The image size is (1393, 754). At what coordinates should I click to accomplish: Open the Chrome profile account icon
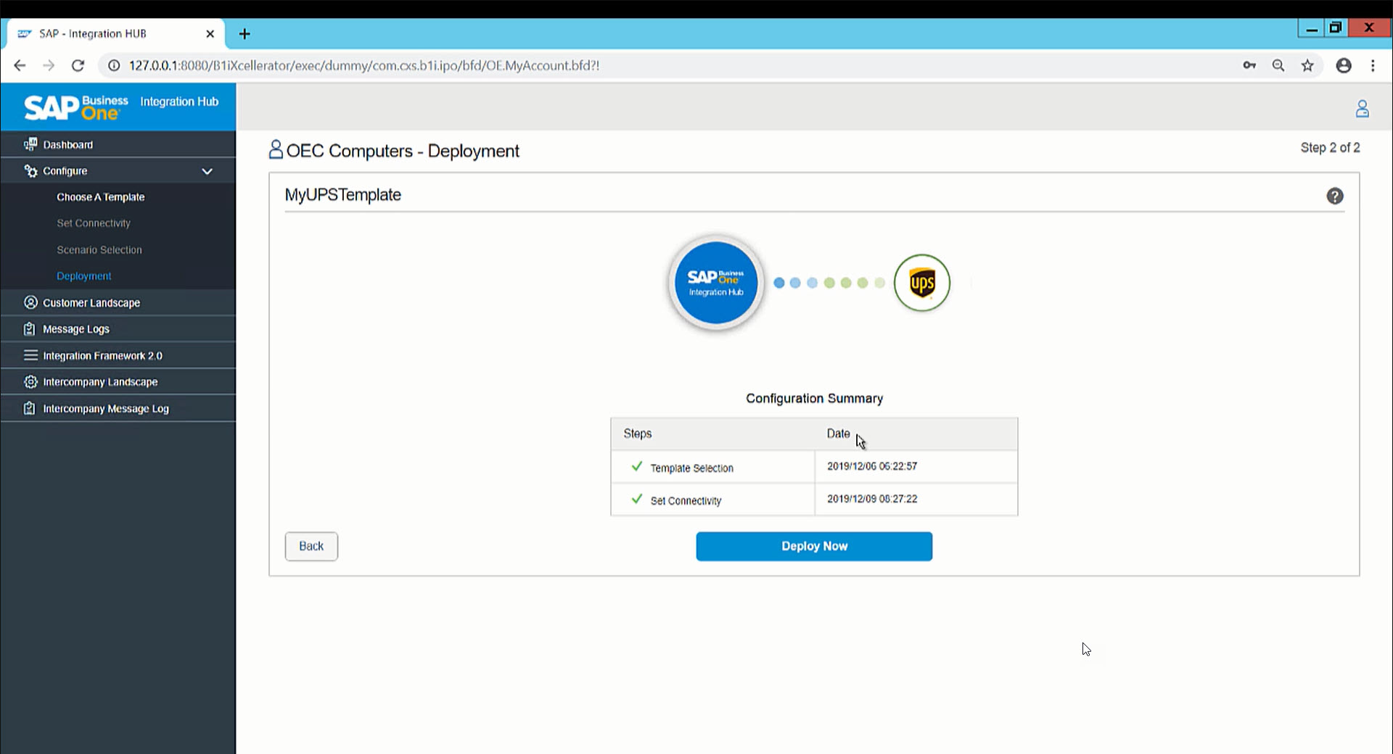pos(1344,65)
